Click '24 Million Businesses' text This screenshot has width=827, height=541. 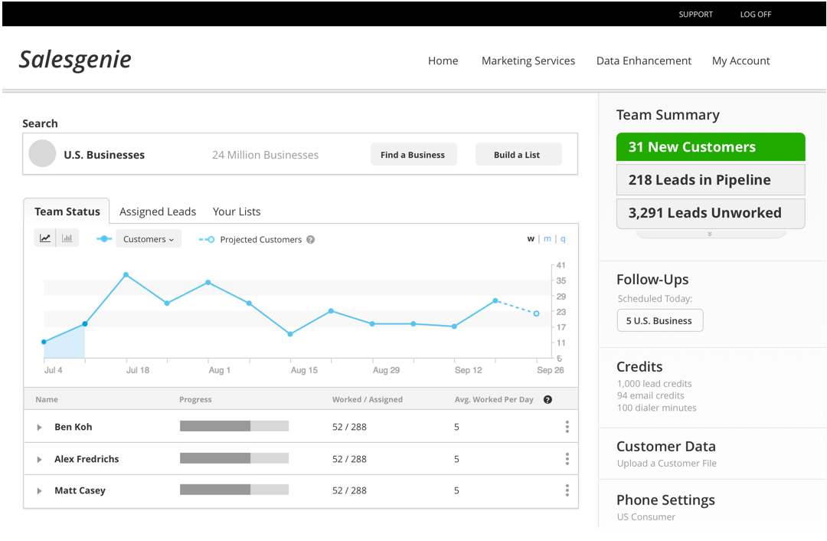coord(265,155)
